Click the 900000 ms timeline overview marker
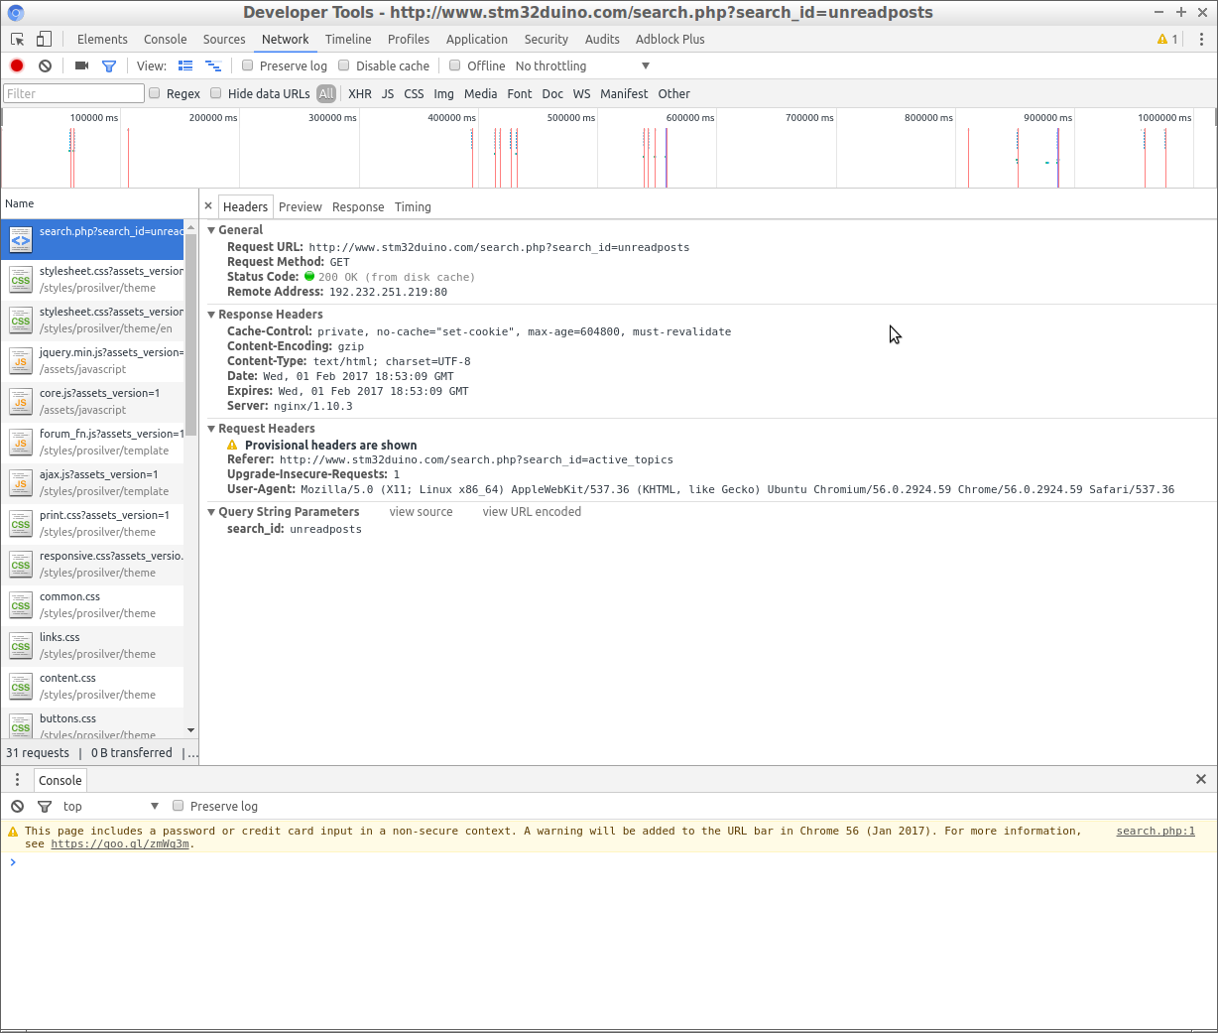 1047,118
